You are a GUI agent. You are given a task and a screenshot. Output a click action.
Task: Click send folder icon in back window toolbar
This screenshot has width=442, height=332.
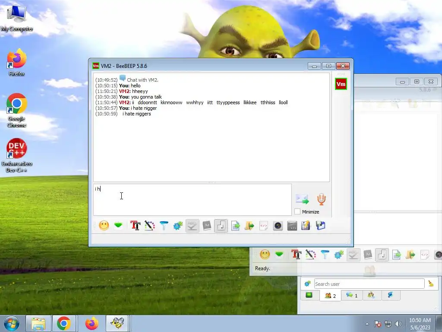point(410,254)
